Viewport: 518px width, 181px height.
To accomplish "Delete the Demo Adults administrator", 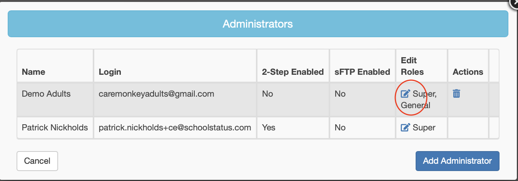I will click(x=456, y=94).
